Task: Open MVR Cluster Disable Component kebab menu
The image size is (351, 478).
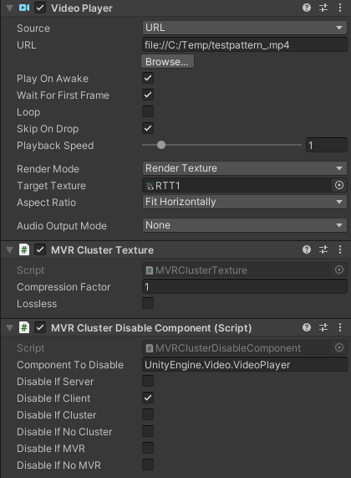Action: click(x=340, y=327)
